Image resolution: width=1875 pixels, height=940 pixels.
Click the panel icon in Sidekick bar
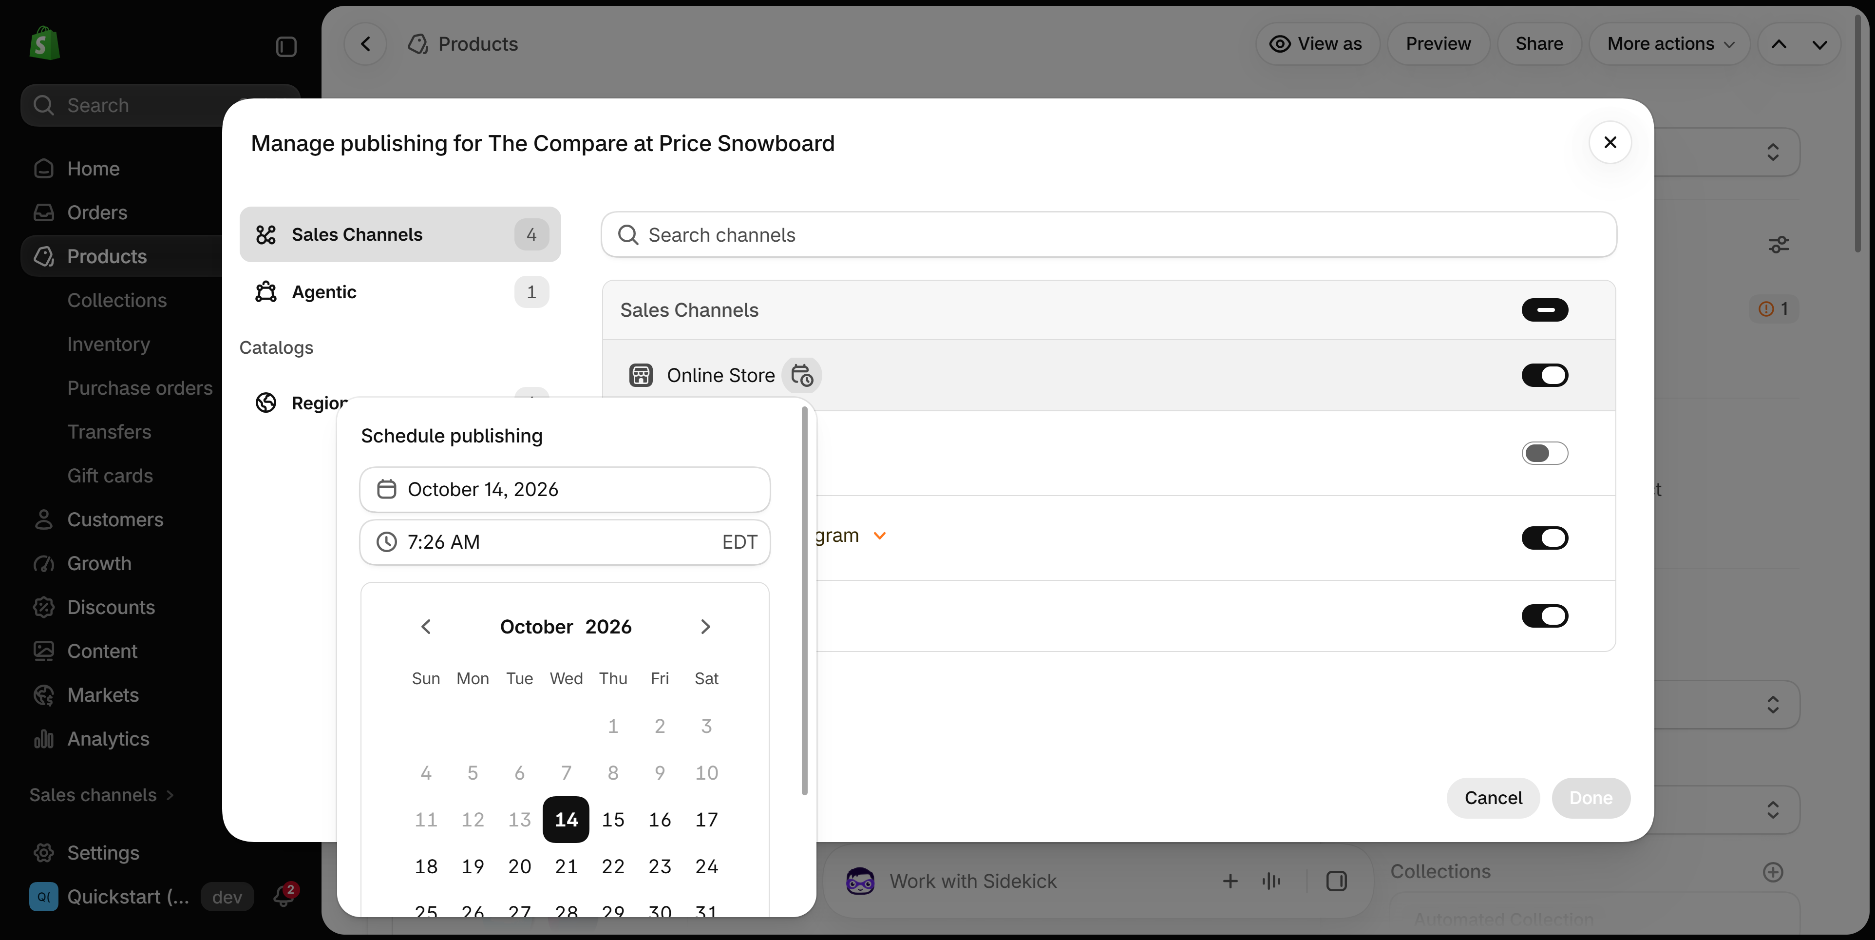point(1336,881)
